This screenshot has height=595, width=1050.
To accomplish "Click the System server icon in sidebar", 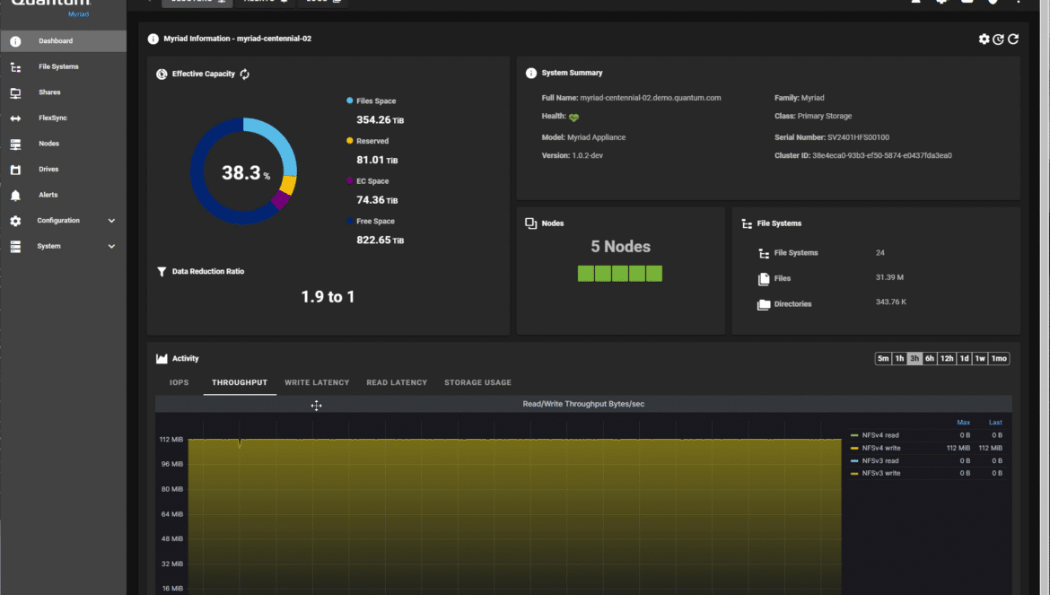I will pyautogui.click(x=15, y=246).
